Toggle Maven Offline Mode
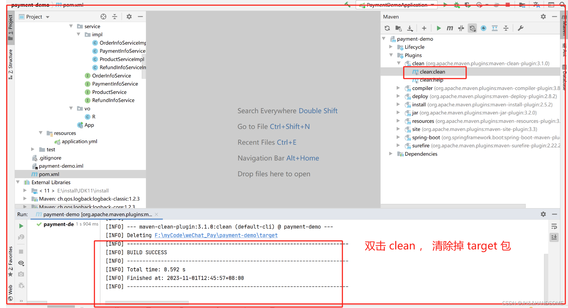The height and width of the screenshot is (308, 568). [x=461, y=28]
